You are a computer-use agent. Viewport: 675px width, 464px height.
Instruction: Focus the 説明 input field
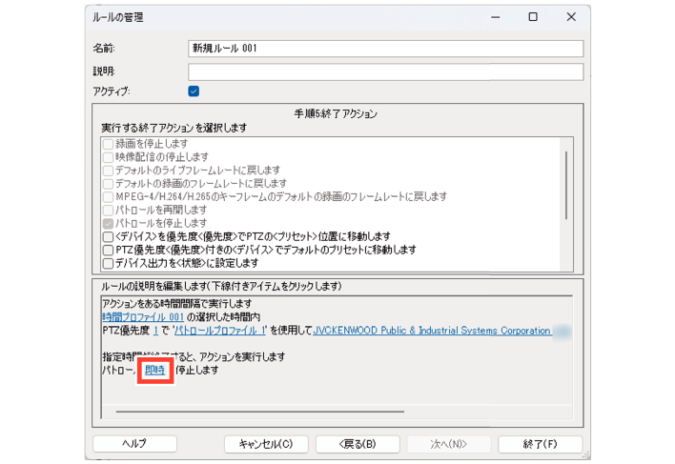click(x=385, y=71)
